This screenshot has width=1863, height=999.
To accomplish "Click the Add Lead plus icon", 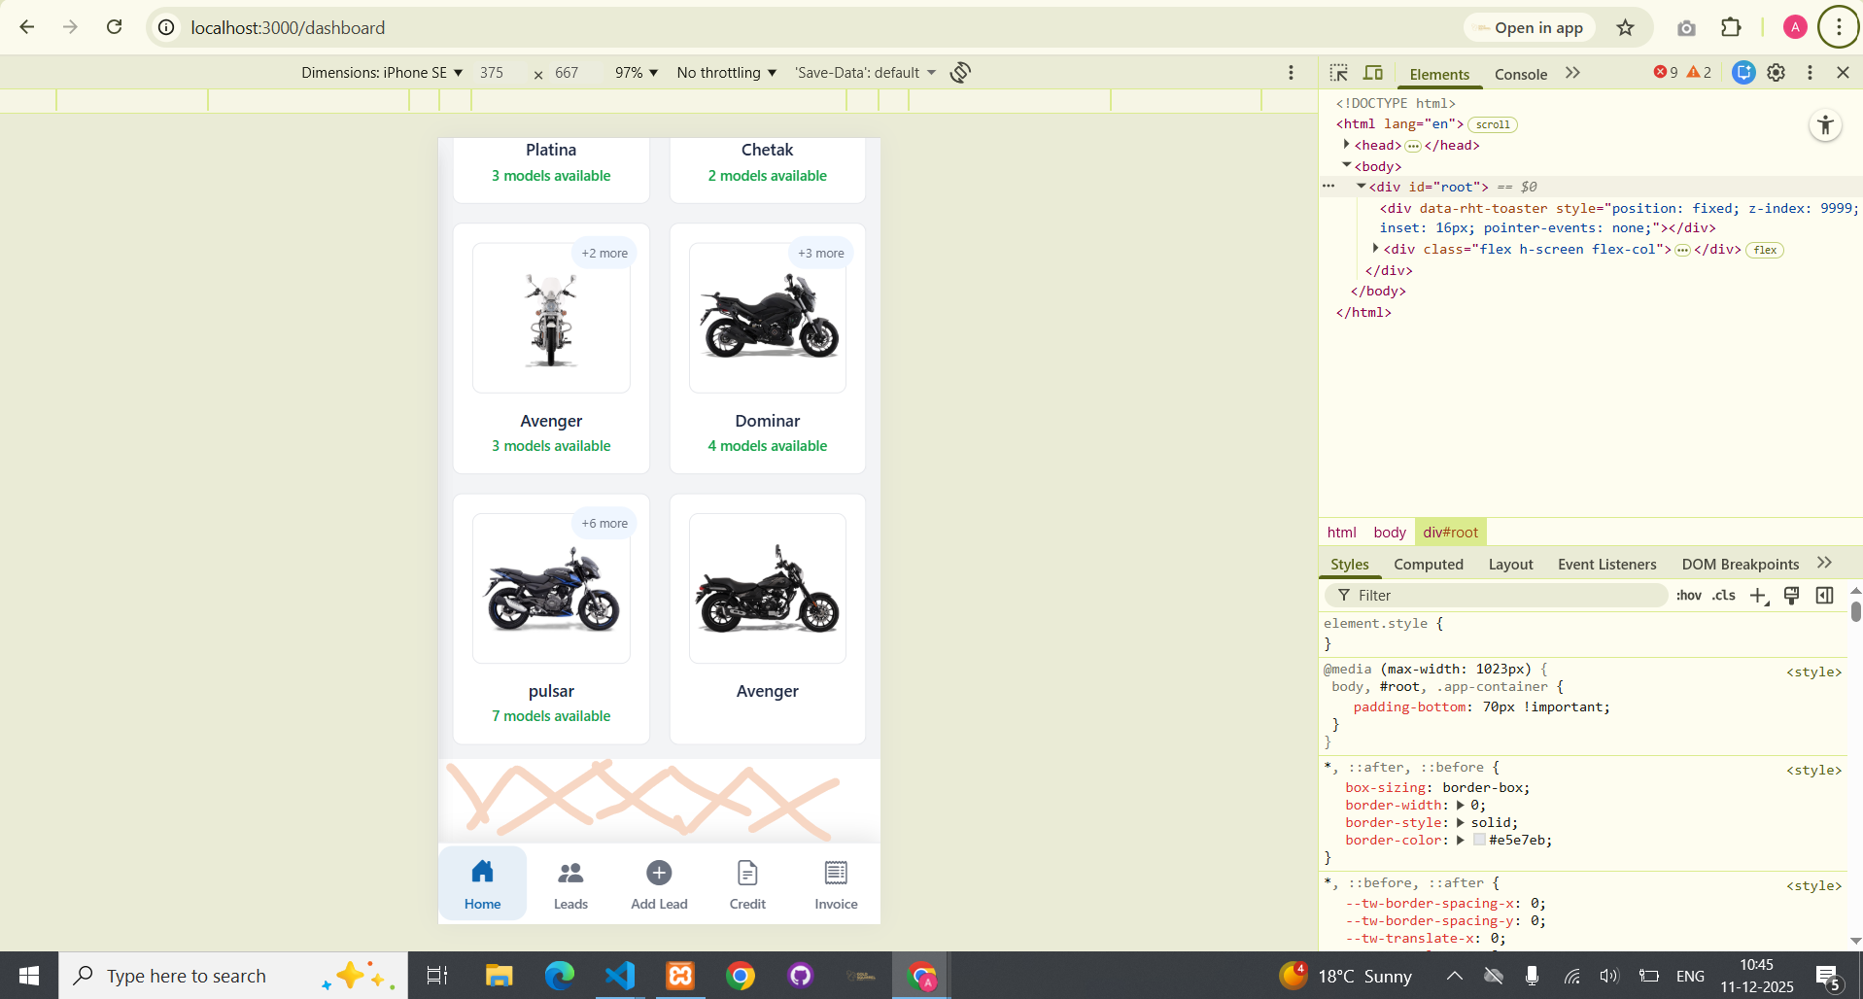I will (659, 873).
